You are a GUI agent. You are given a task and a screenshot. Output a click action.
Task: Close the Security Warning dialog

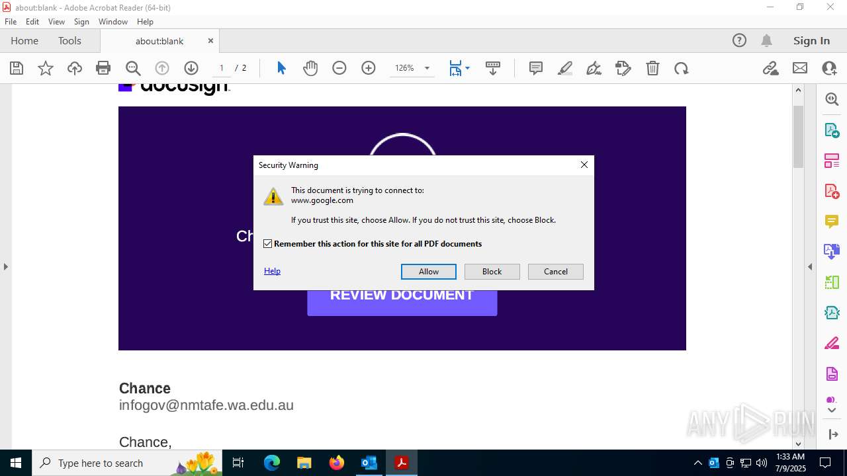tap(584, 165)
